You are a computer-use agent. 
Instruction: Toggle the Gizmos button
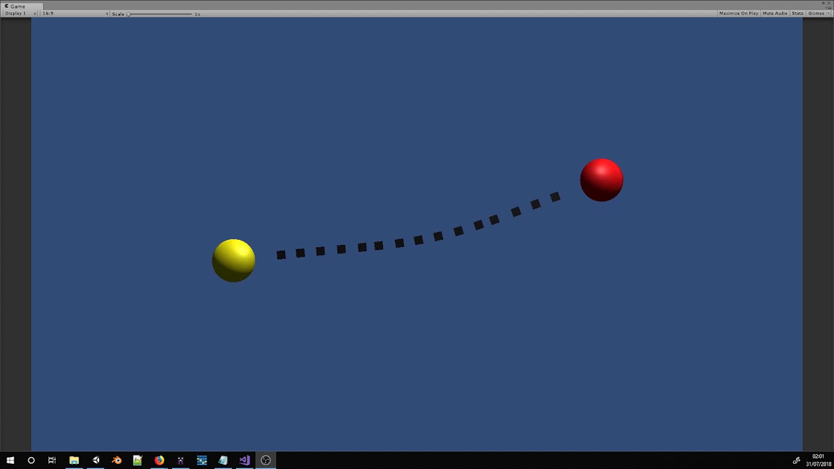[x=816, y=14]
